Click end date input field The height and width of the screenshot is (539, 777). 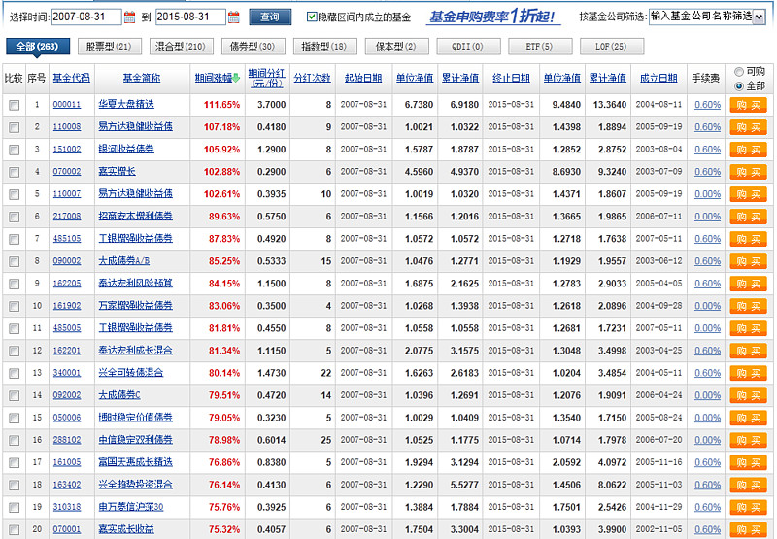click(190, 17)
